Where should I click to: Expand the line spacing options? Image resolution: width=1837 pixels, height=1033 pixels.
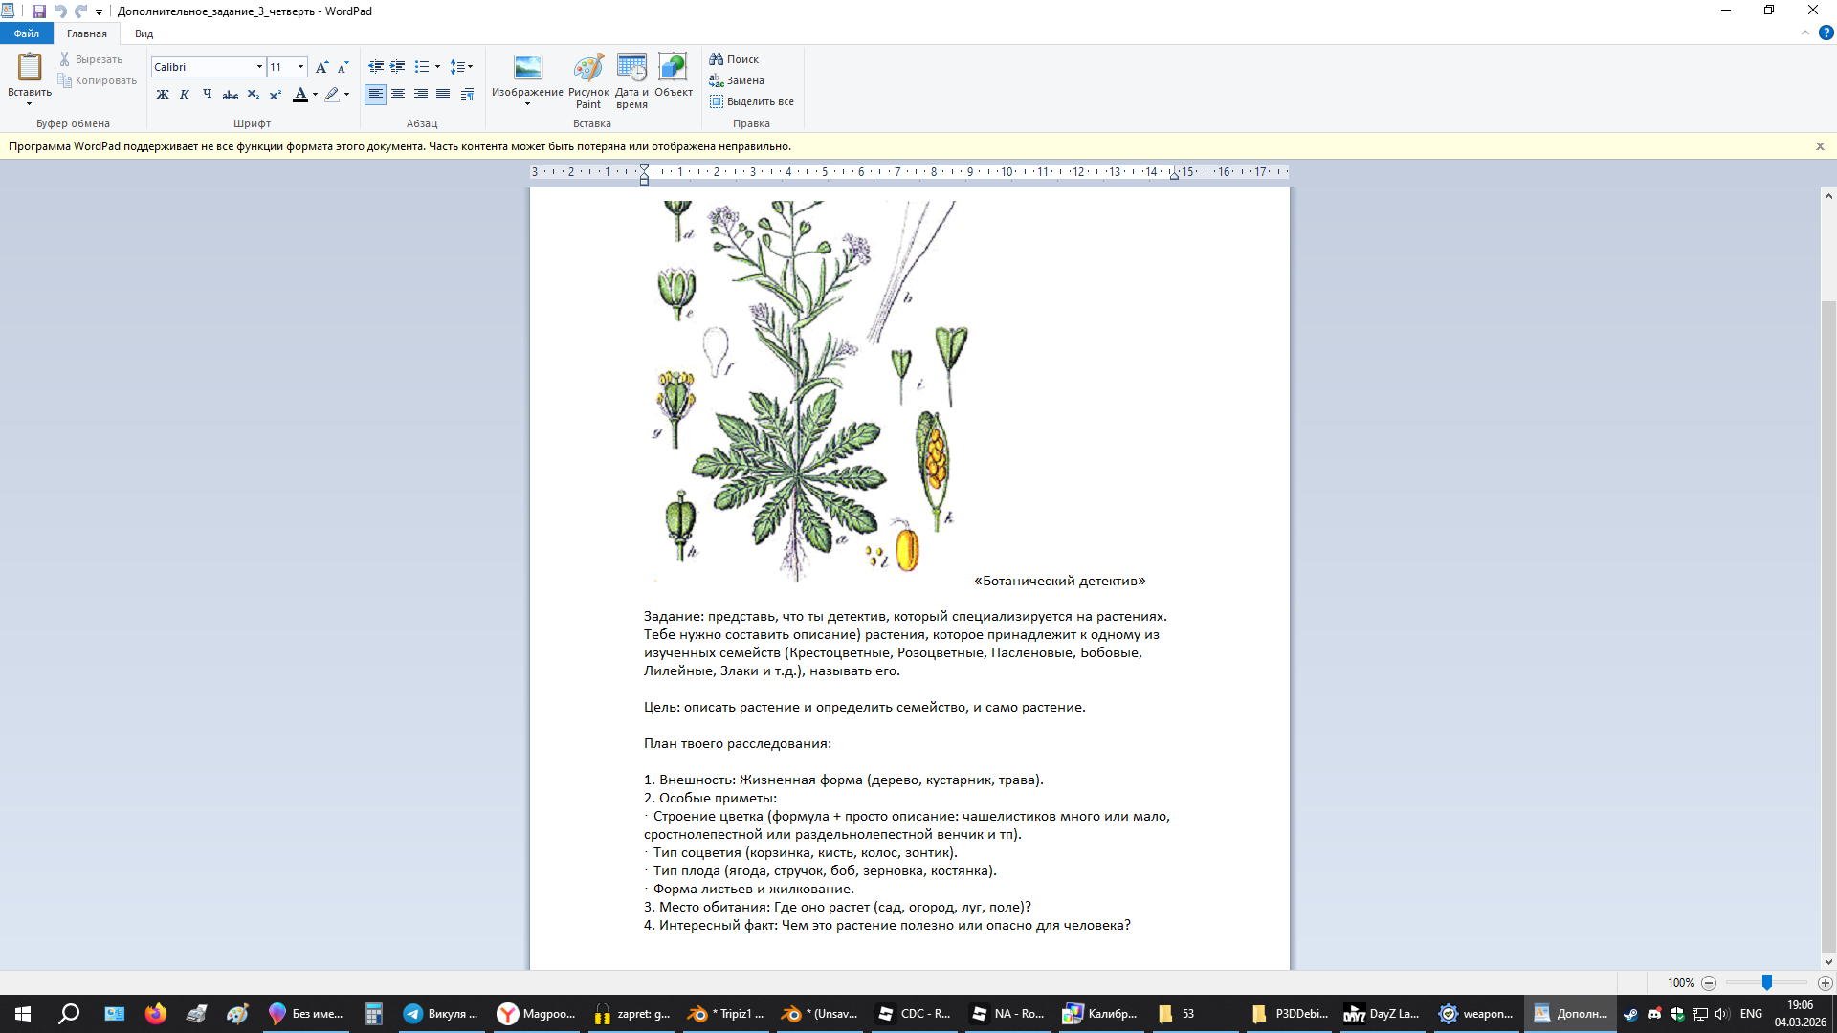click(x=462, y=67)
